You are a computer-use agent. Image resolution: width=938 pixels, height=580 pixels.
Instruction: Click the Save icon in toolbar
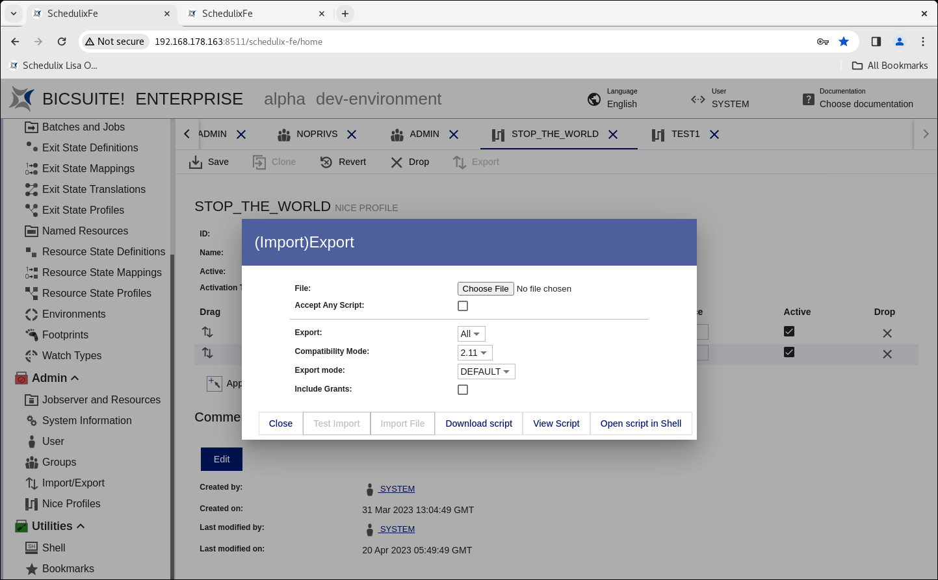tap(196, 162)
